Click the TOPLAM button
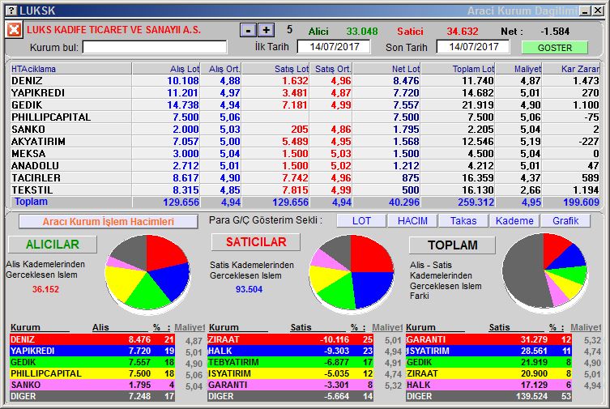610x409 pixels. tap(453, 245)
